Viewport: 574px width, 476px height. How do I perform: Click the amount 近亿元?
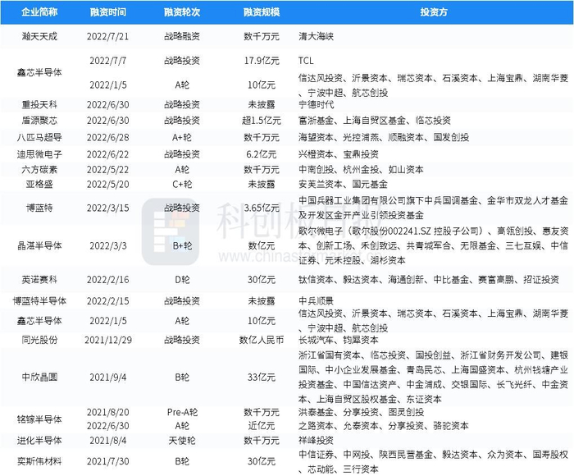click(262, 426)
